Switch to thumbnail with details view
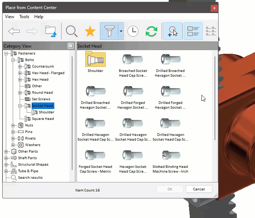Image resolution: width=255 pixels, height=218 pixels. [x=193, y=31]
